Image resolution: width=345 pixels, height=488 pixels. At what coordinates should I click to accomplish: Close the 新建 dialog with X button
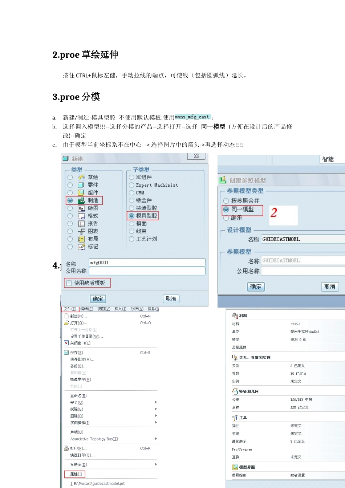[x=197, y=156]
